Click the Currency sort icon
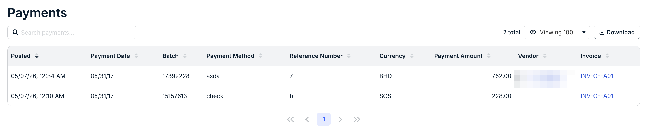The height and width of the screenshot is (129, 648). [x=412, y=56]
